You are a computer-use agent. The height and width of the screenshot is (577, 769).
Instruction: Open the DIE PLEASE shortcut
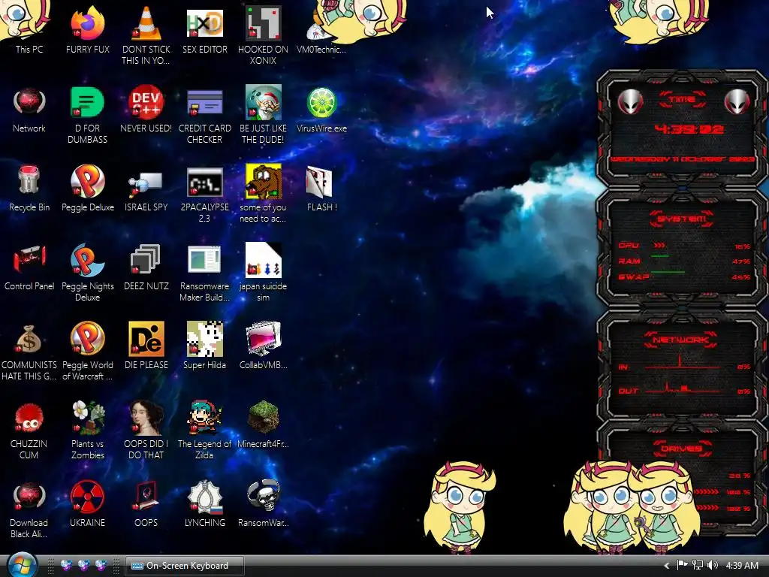point(146,346)
